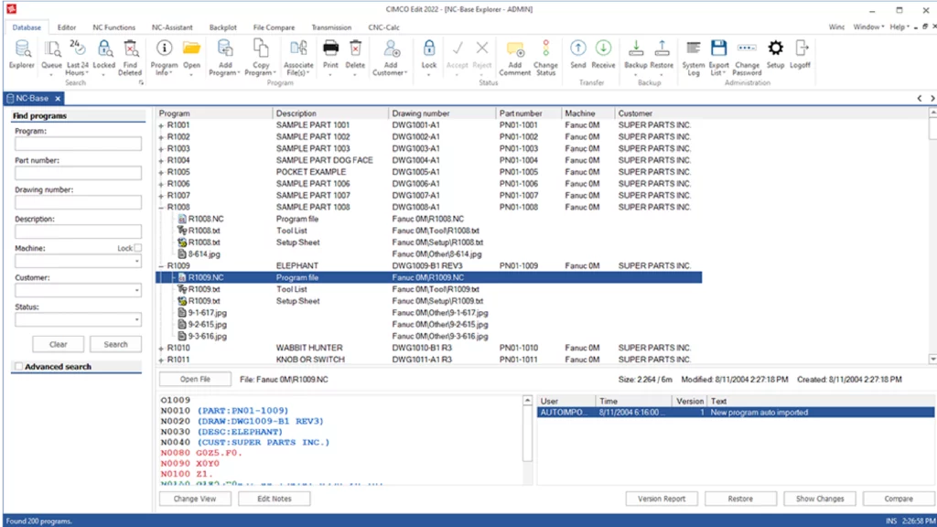Viewport: 937px width, 527px height.
Task: Collapse the R1009 program tree node
Action: [x=162, y=266]
